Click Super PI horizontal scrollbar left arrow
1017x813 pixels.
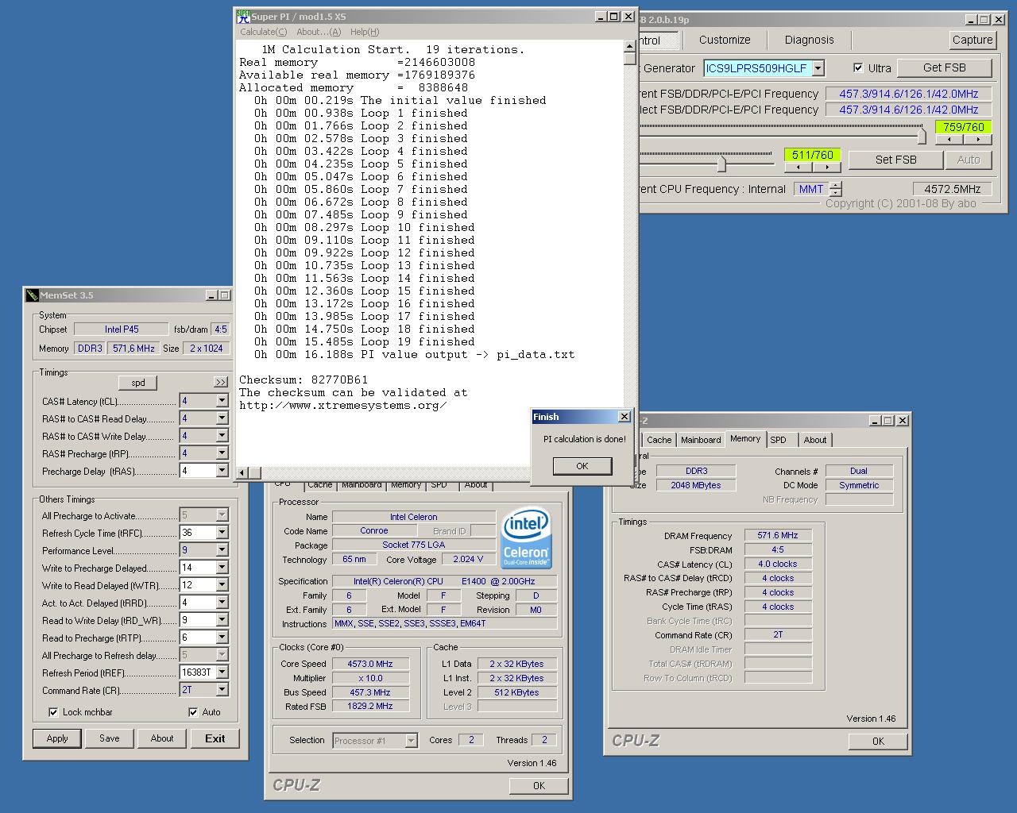point(242,472)
